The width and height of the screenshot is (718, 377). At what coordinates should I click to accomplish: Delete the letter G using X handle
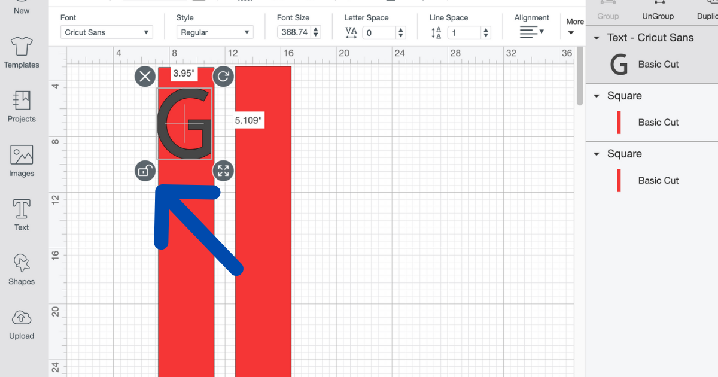[x=145, y=77]
